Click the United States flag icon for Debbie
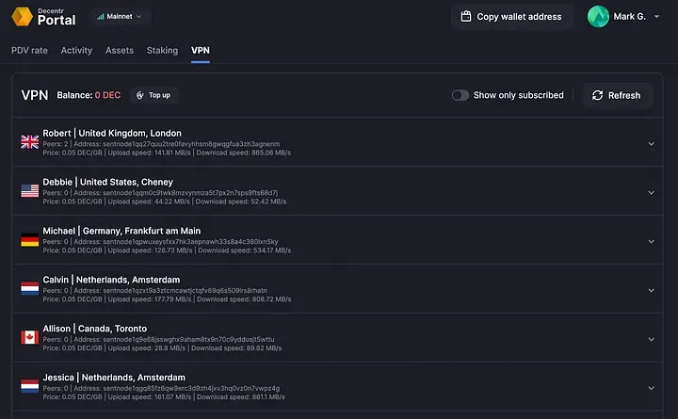The width and height of the screenshot is (678, 419). (29, 191)
